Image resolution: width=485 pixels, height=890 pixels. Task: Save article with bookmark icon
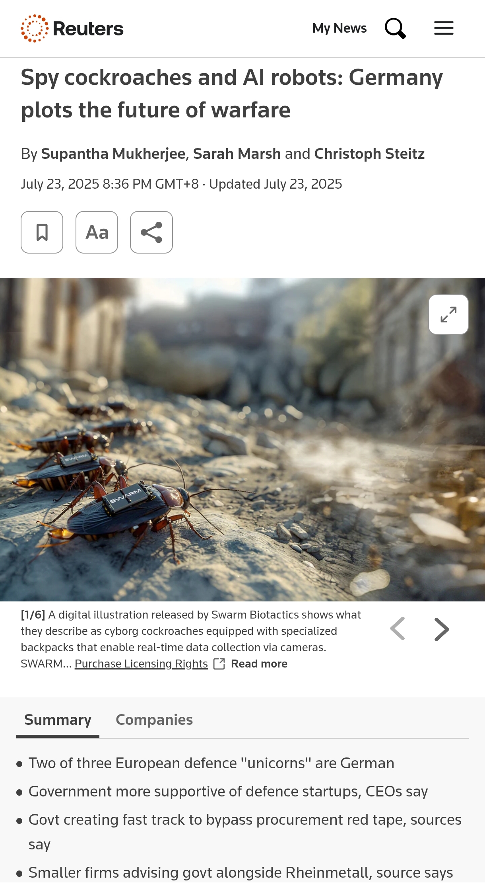pyautogui.click(x=42, y=232)
